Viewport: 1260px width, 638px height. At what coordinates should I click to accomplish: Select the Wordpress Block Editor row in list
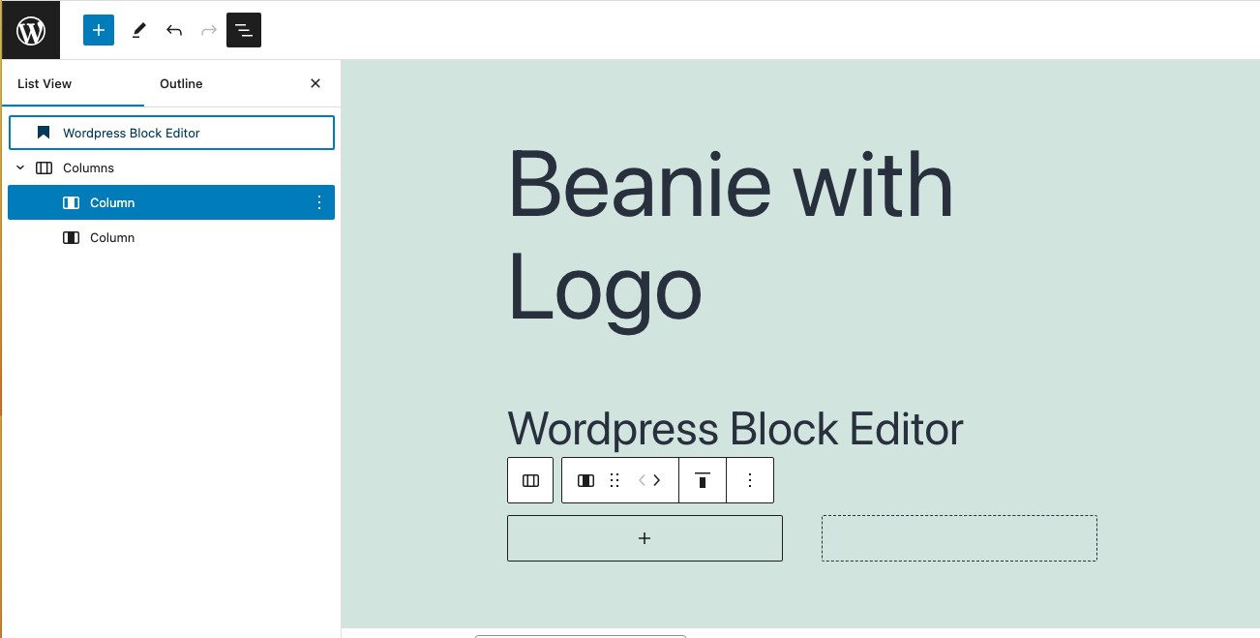pos(171,133)
